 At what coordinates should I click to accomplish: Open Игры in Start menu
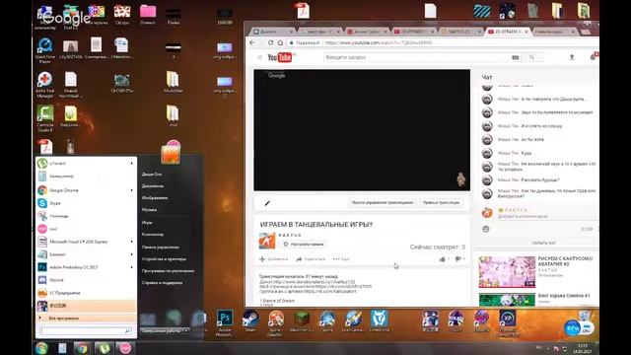coord(147,222)
